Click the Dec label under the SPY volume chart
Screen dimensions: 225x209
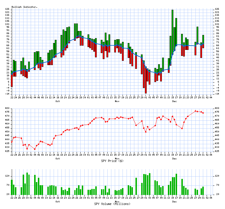click(x=174, y=202)
